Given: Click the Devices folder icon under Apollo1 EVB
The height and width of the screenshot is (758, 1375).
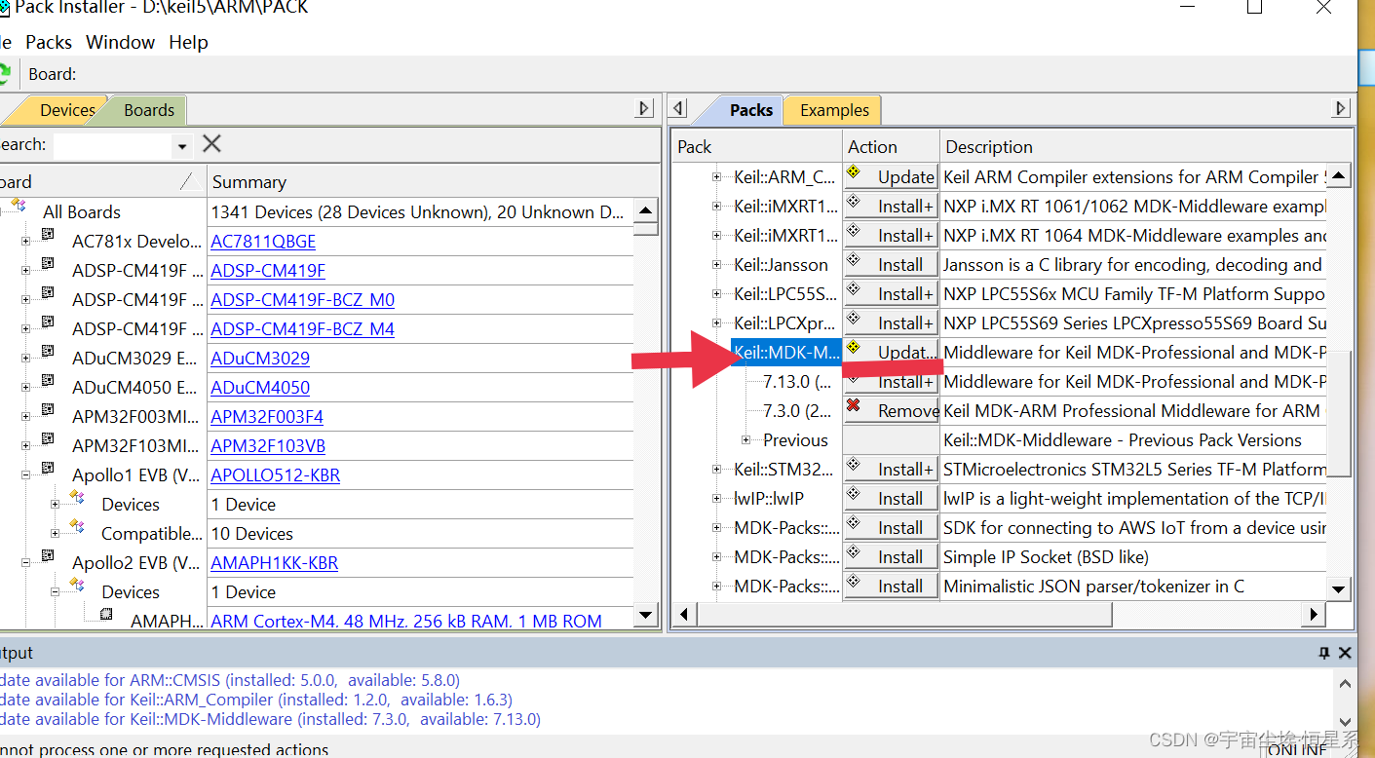Looking at the screenshot, I should click(x=77, y=498).
